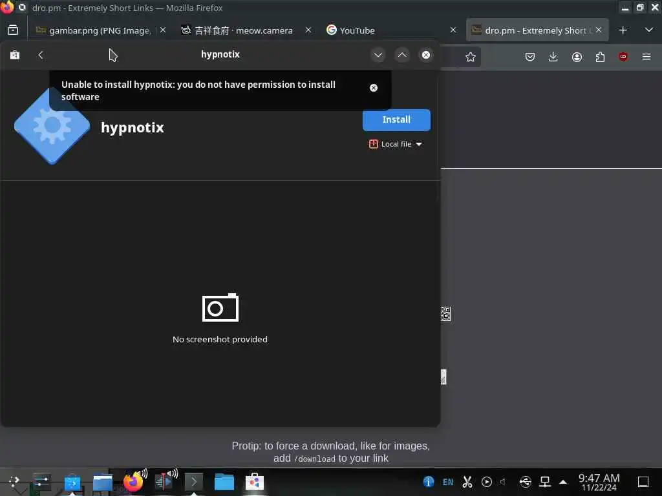Go back in the software center
Viewport: 662px width, 496px height.
click(41, 55)
